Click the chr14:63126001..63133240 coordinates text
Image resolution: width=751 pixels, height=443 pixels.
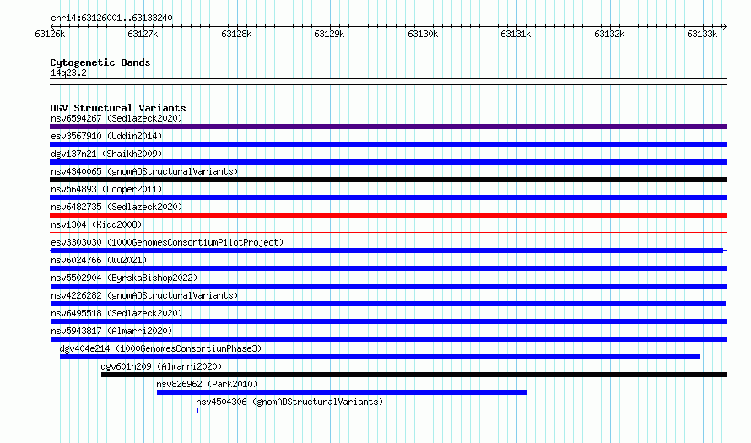point(111,18)
